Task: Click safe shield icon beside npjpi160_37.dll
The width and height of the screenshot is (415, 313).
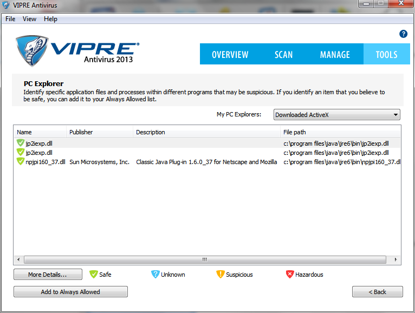Action: pos(21,161)
